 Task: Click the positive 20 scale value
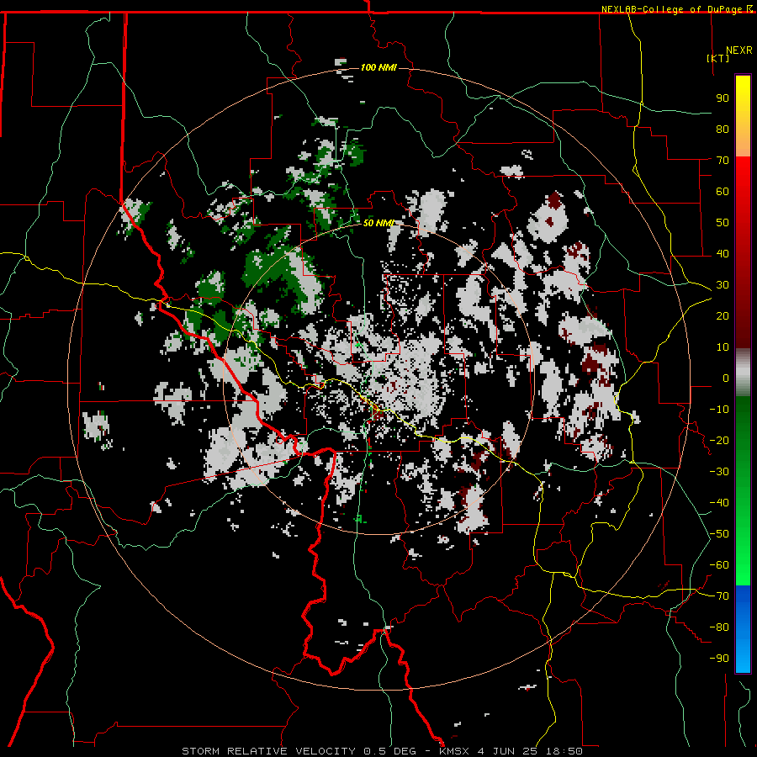tap(723, 315)
